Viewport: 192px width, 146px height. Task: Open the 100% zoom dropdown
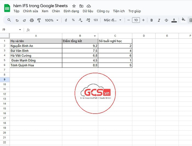pos(52,20)
